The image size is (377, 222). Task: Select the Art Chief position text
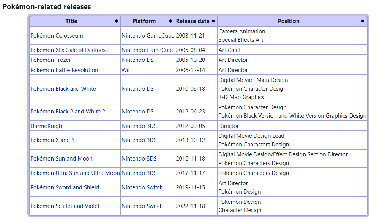pyautogui.click(x=230, y=50)
